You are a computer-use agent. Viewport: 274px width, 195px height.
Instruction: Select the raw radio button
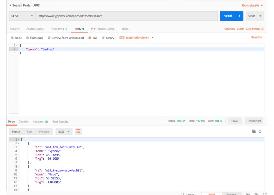point(90,38)
